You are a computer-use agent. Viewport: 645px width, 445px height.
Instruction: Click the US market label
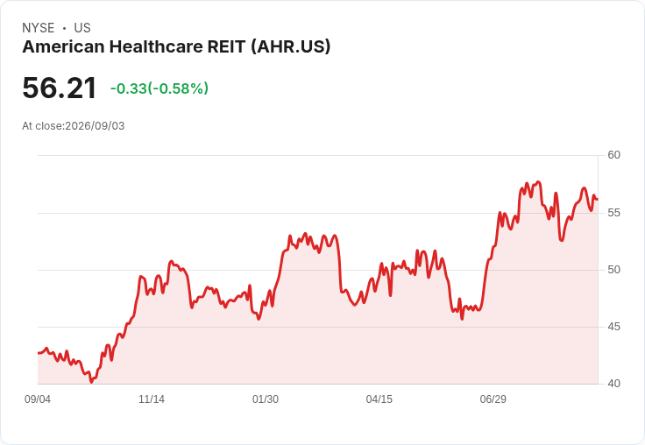(x=82, y=28)
